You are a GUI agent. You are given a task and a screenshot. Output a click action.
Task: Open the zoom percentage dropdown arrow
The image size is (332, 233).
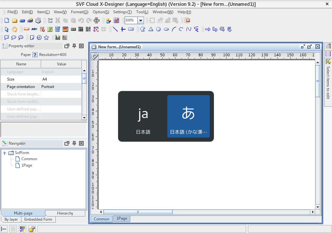point(141,20)
